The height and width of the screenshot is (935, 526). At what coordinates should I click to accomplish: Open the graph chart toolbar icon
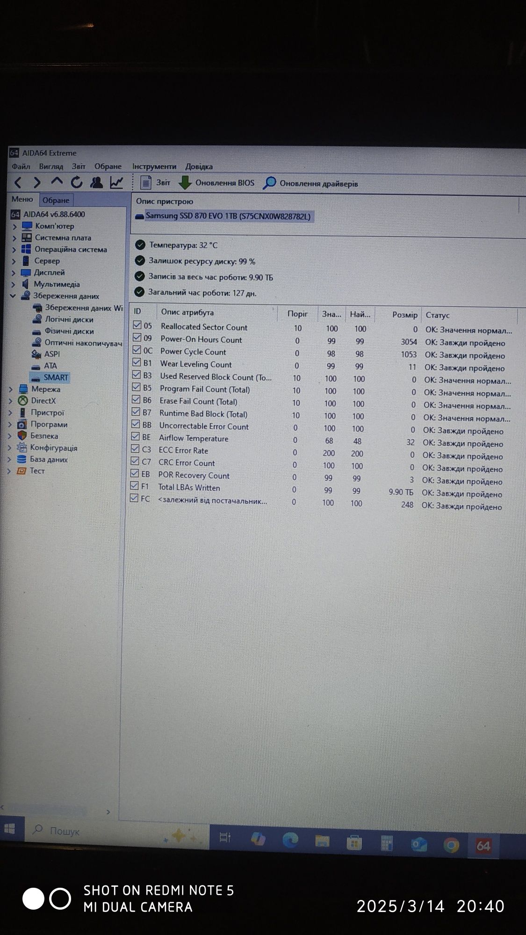pyautogui.click(x=116, y=182)
